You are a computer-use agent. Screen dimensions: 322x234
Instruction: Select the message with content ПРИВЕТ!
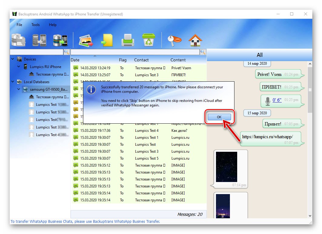[x=139, y=75]
